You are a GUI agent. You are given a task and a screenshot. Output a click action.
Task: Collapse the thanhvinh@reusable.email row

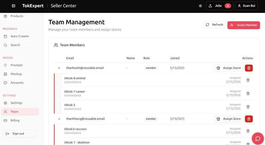pos(59,68)
